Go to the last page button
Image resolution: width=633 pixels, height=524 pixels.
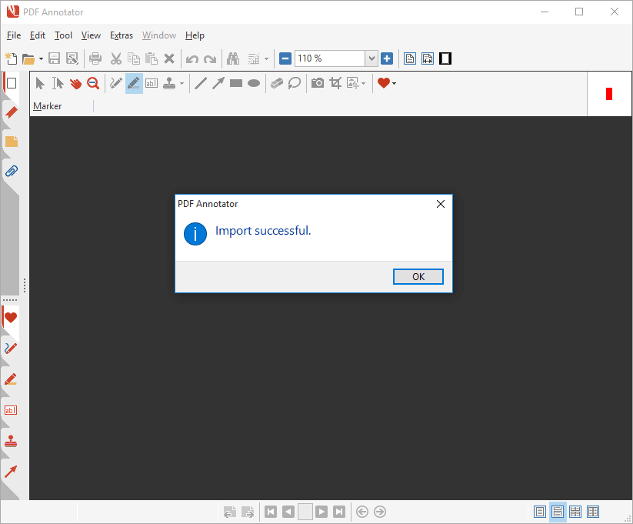click(x=339, y=512)
